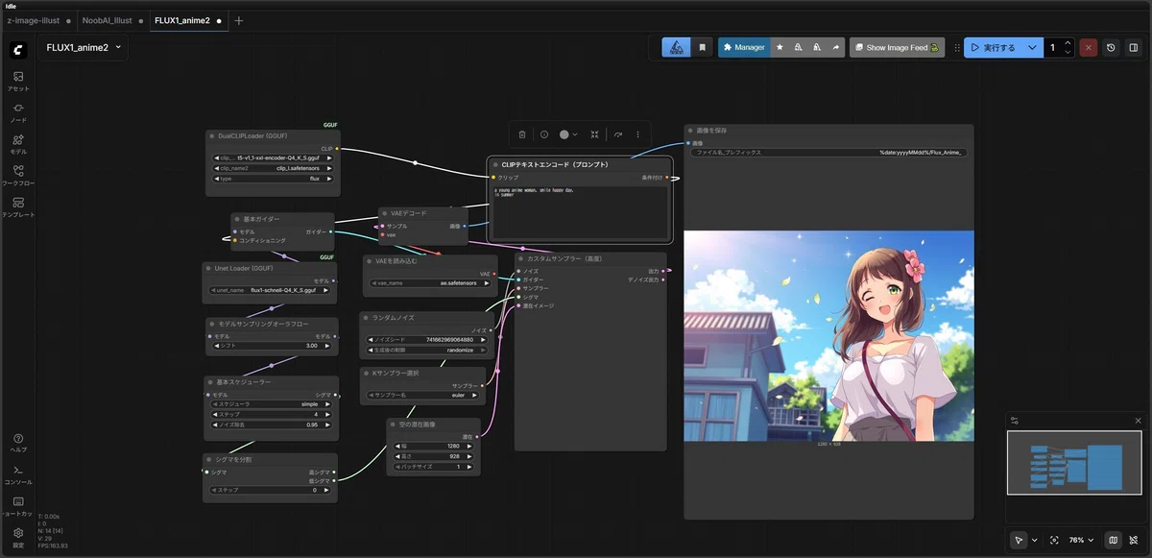The width and height of the screenshot is (1152, 558).
Task: Open vae_name ae.safetensors combo box
Action: (x=431, y=282)
